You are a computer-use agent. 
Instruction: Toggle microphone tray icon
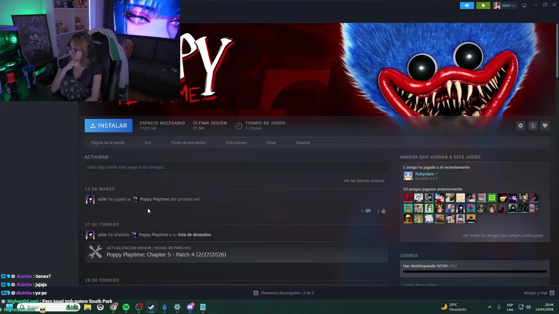click(499, 307)
